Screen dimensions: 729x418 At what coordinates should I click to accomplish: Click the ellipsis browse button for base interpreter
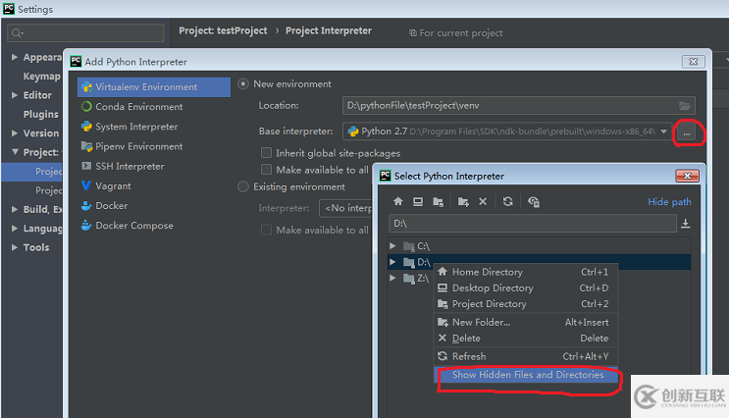pyautogui.click(x=686, y=132)
